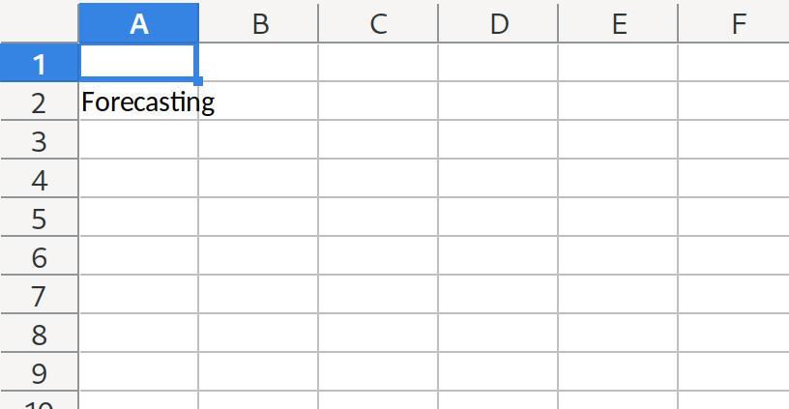The image size is (789, 409).
Task: Click the column C header
Action: pyautogui.click(x=378, y=24)
